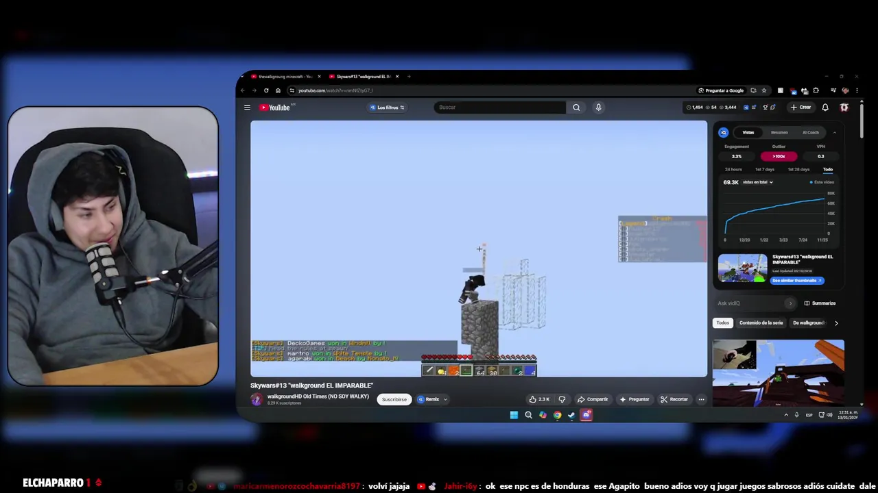Submit the Ask vidIQ arrow button
The width and height of the screenshot is (878, 493).
(x=790, y=303)
